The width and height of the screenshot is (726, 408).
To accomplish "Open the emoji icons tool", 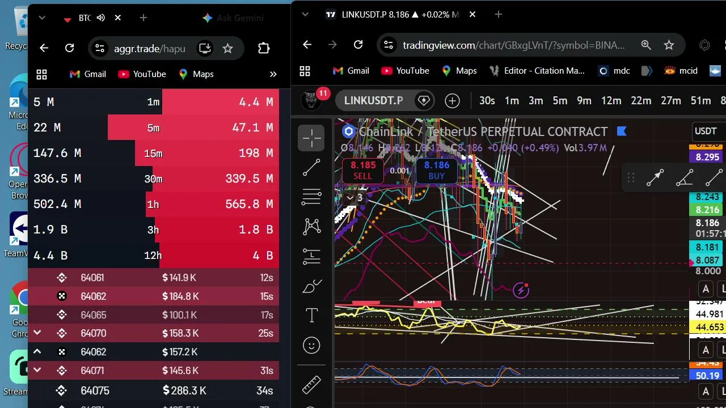I will [311, 345].
